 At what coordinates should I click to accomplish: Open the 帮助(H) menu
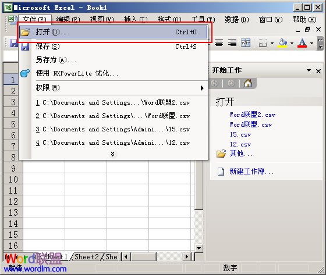coord(304,20)
